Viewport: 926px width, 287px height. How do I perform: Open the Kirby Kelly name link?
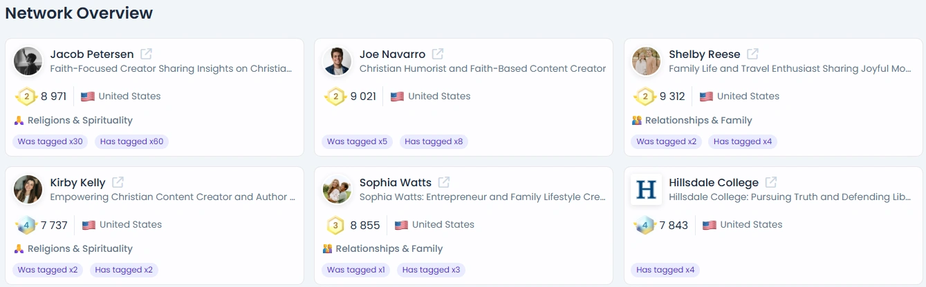(78, 183)
